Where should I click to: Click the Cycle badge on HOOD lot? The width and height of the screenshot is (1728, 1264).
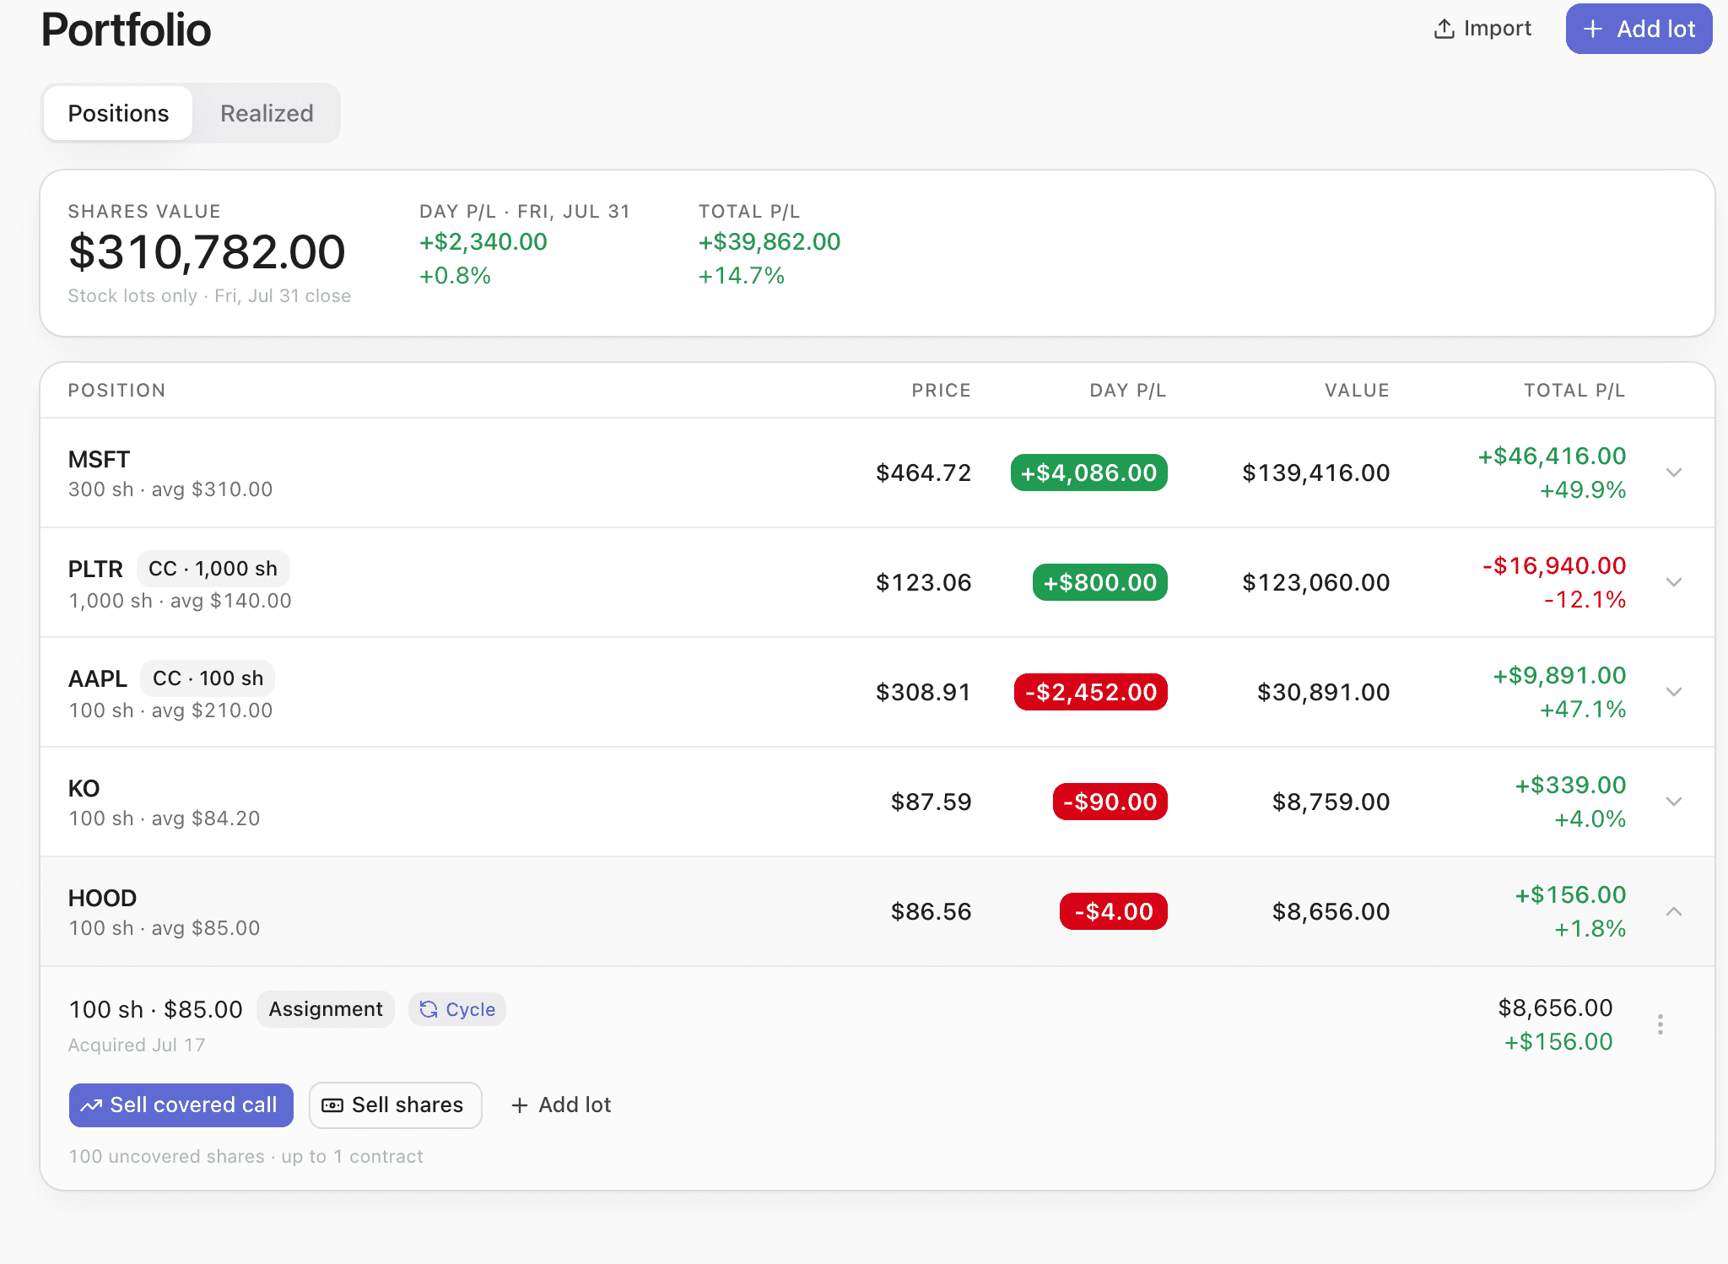[457, 1009]
